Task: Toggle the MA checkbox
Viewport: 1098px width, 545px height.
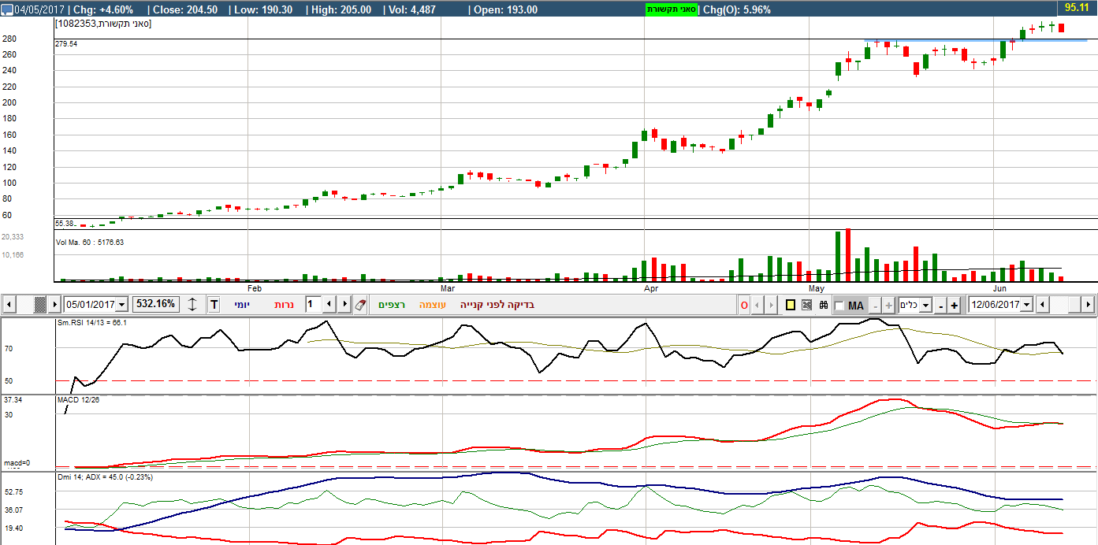Action: (839, 306)
